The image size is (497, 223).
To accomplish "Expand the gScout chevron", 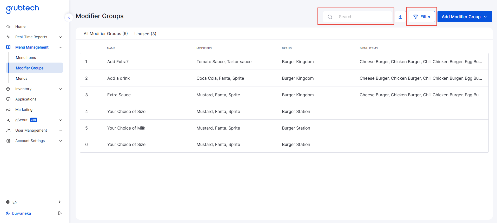I will (x=61, y=120).
